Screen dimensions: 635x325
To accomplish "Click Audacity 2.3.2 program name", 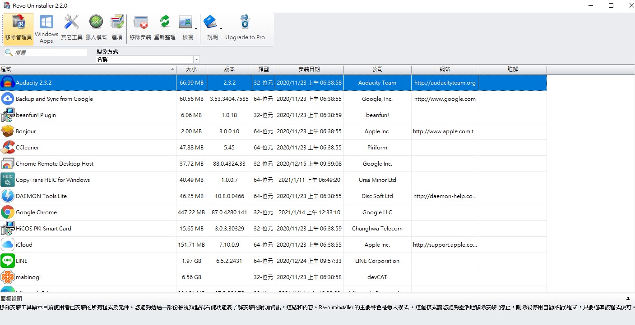I will pyautogui.click(x=34, y=83).
